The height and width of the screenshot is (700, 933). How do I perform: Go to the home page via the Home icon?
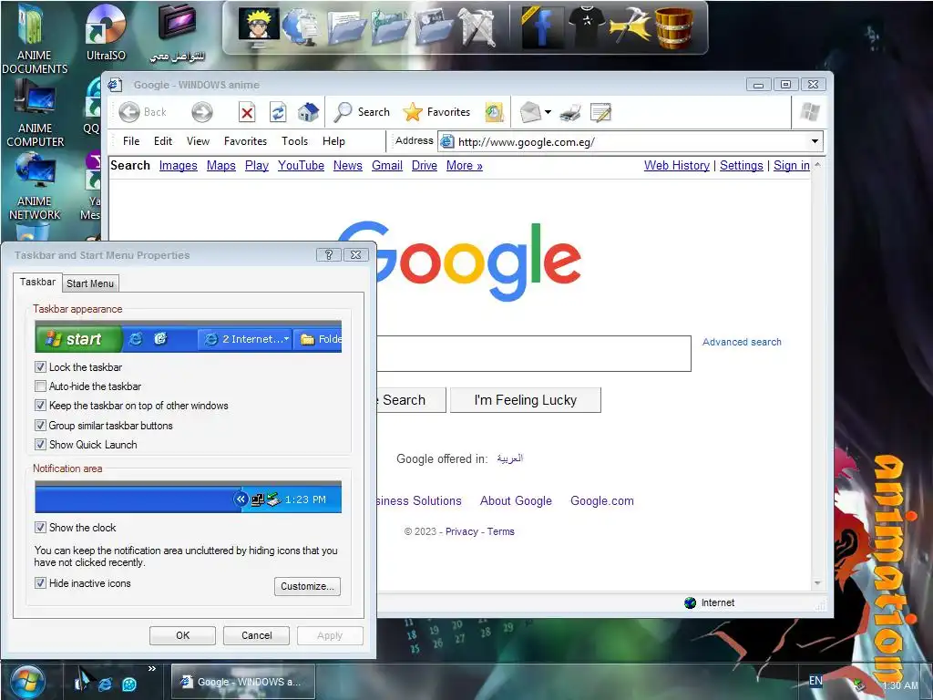(x=308, y=112)
